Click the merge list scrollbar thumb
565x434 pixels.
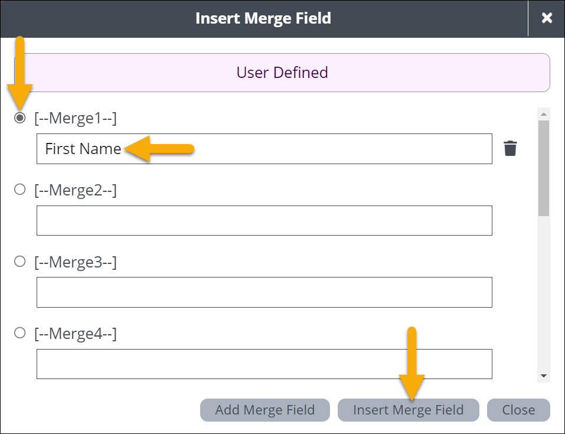pos(544,168)
